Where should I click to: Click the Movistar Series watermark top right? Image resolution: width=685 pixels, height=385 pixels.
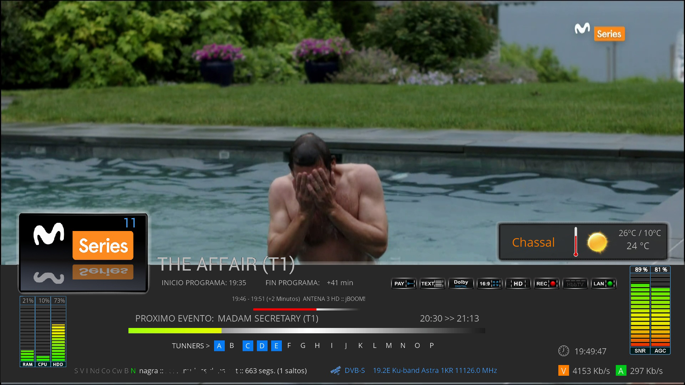pos(599,32)
